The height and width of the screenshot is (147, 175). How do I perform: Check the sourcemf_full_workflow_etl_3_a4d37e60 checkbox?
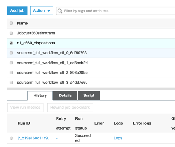tap(11, 83)
